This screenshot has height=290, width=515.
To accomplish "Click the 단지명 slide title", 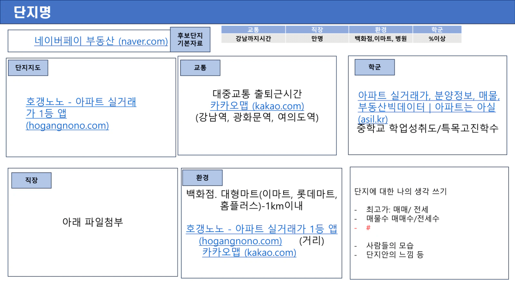I will tap(32, 12).
